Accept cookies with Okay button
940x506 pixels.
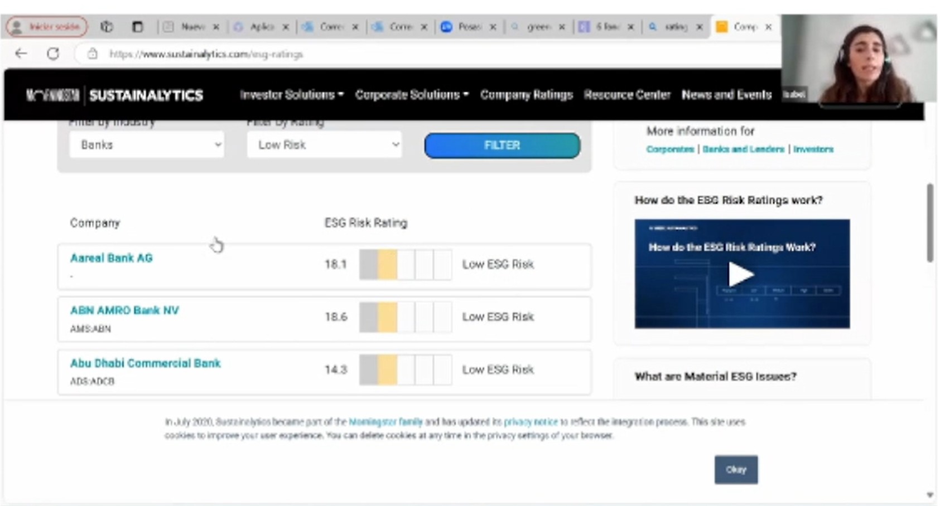pos(736,470)
